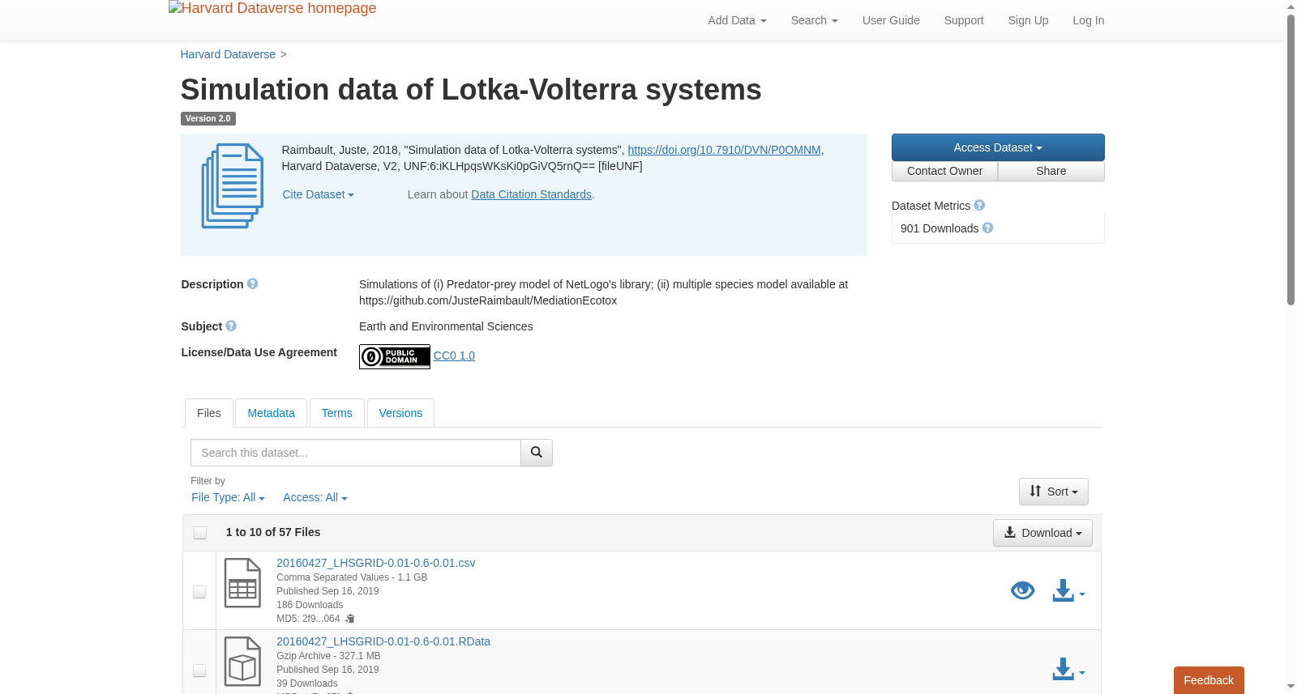This screenshot has height=694, width=1297.
Task: Copy the MD5 checksum of csv file
Action: 350,619
